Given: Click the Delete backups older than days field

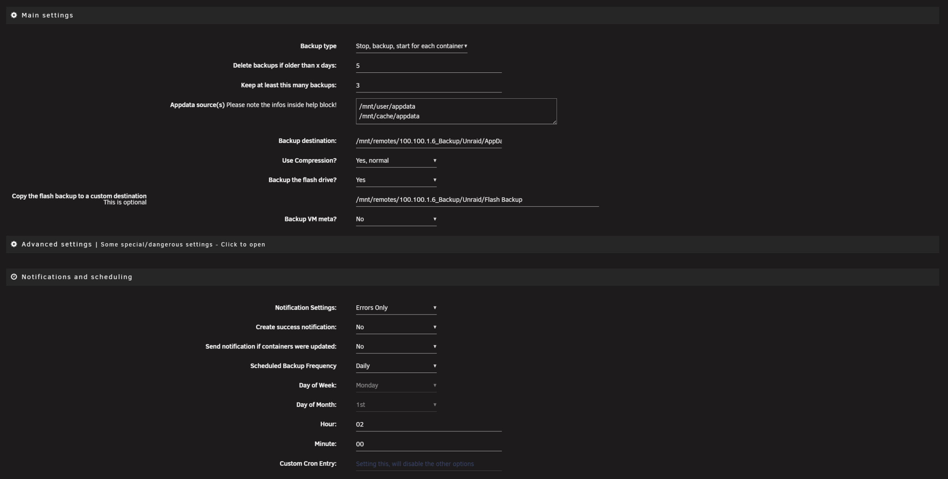Looking at the screenshot, I should (x=428, y=66).
